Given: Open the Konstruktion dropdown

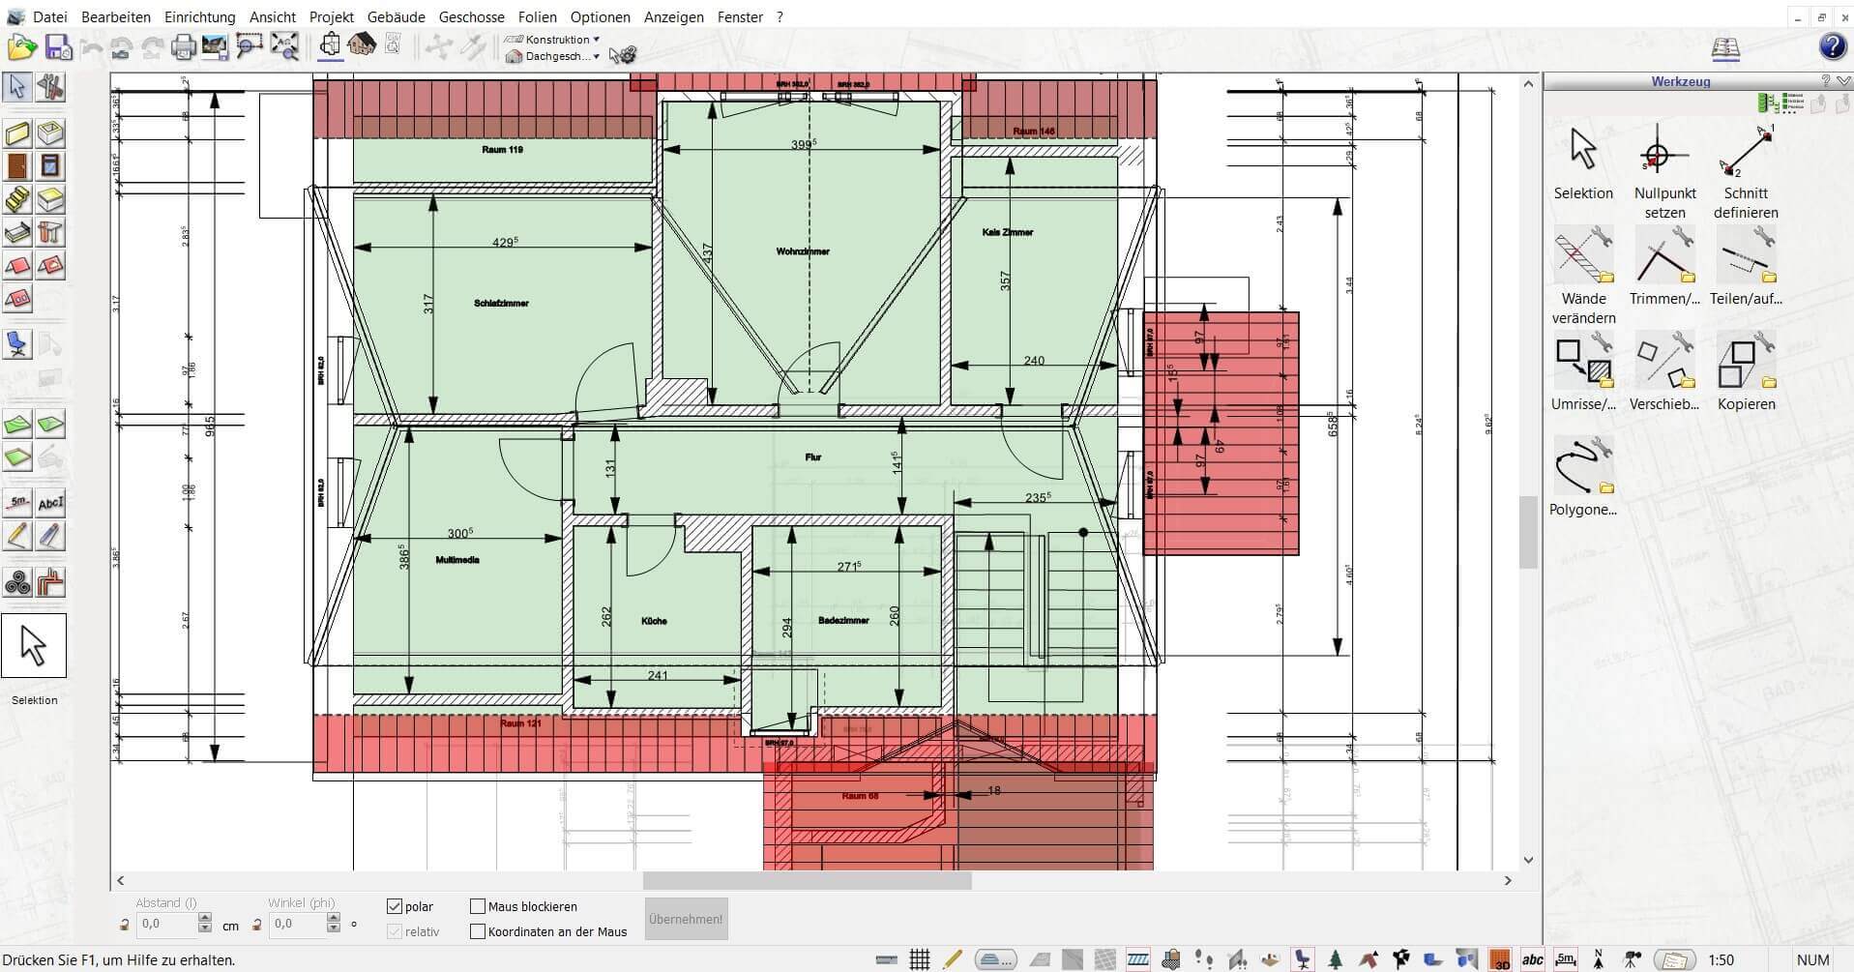Looking at the screenshot, I should click(x=552, y=40).
